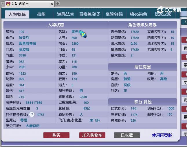
Task: Open the 人物/修炼 tab
Action: pos(17,14)
